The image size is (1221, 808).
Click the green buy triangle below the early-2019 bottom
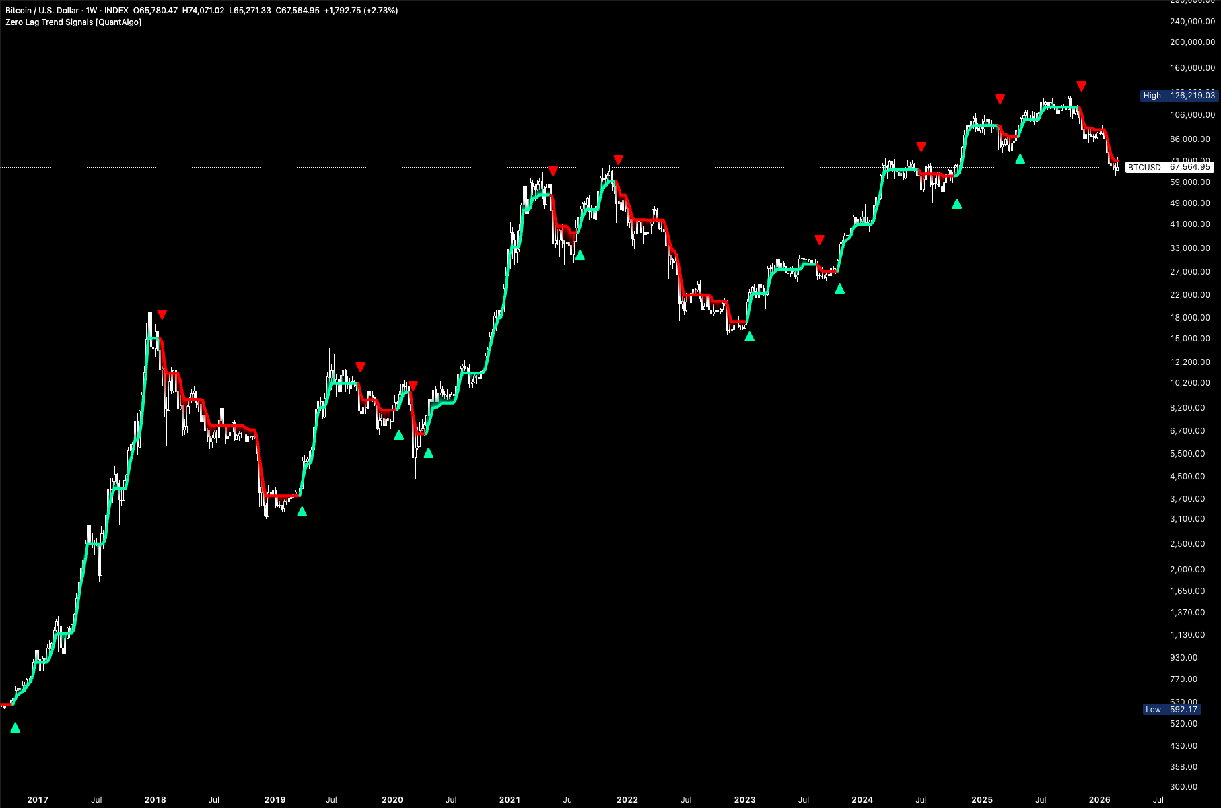coord(302,512)
